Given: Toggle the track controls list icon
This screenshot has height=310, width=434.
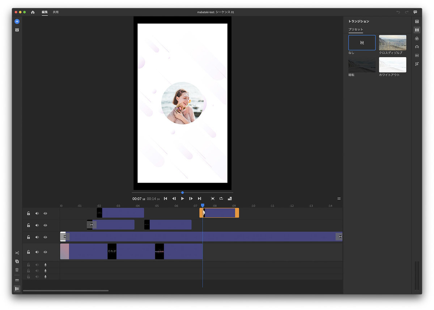Looking at the screenshot, I should (x=17, y=289).
